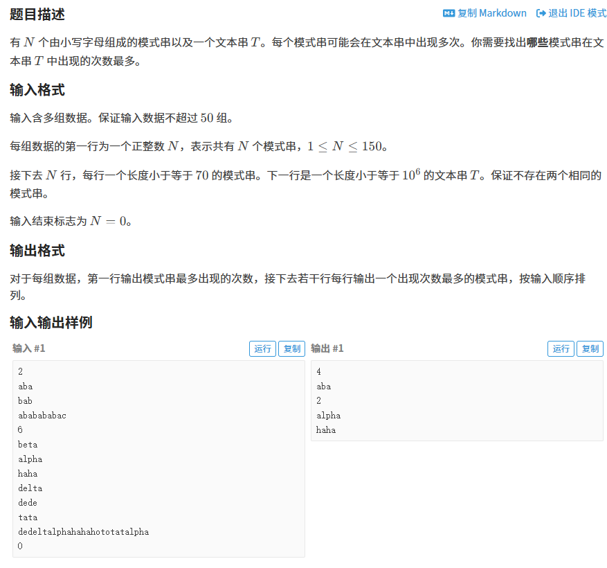Click the input line 'dedeltalphahahahototatalpha'
Viewport: 607px width, 568px height.
(x=83, y=531)
